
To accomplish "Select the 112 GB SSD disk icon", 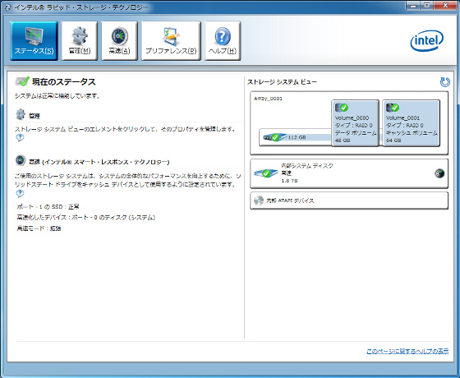I will pos(274,137).
